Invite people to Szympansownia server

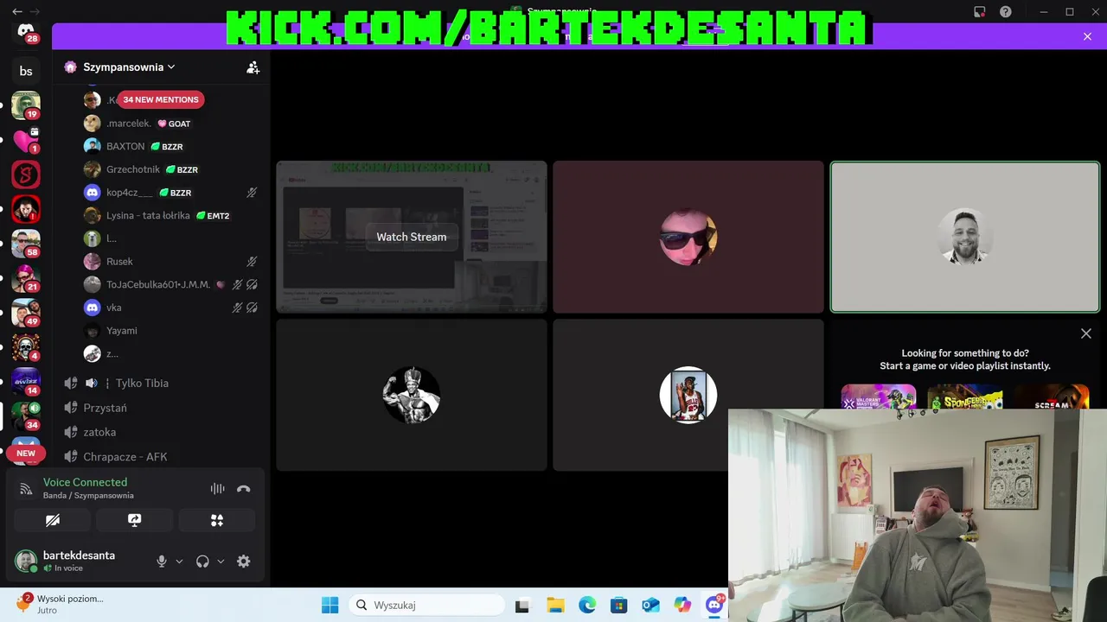[253, 67]
